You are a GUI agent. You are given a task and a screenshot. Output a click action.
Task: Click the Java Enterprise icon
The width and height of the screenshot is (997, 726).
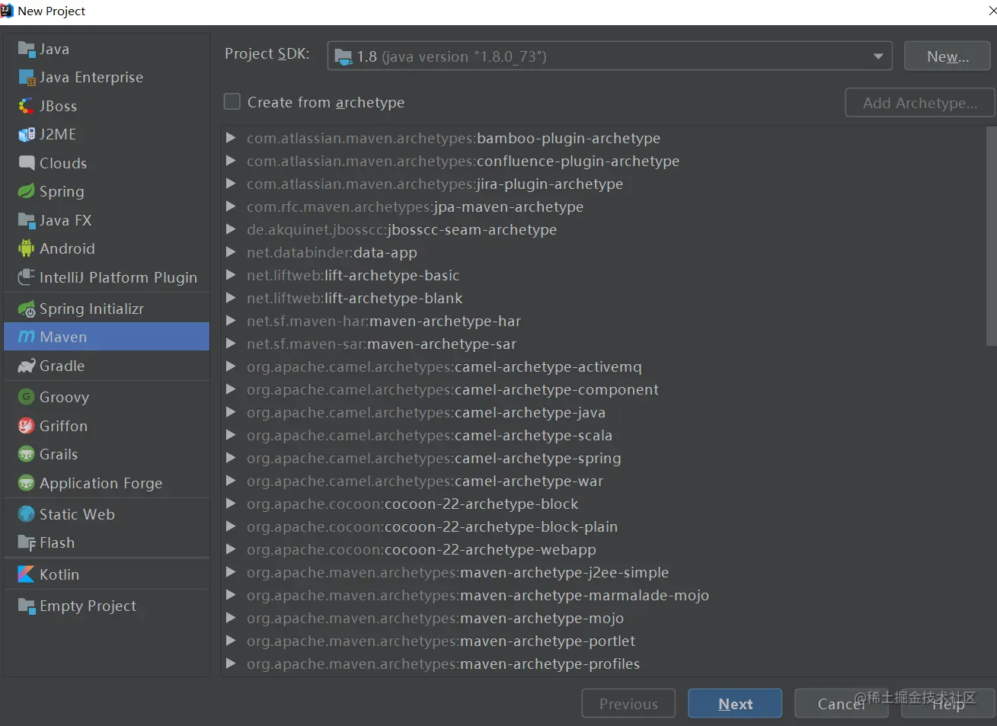click(27, 78)
